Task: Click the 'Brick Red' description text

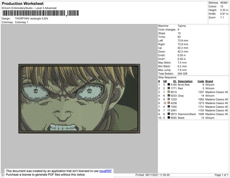Action: [184, 85]
